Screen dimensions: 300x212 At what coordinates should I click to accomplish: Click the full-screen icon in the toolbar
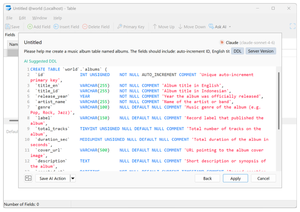pyautogui.click(x=293, y=26)
